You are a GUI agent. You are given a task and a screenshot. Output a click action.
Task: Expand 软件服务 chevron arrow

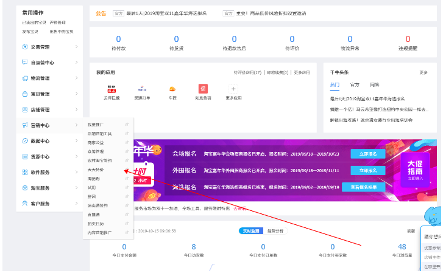pos(76,172)
